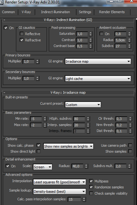Viewport: 137px width, 205px height.
Task: Click the Interp. samples value field
Action: coord(79,125)
